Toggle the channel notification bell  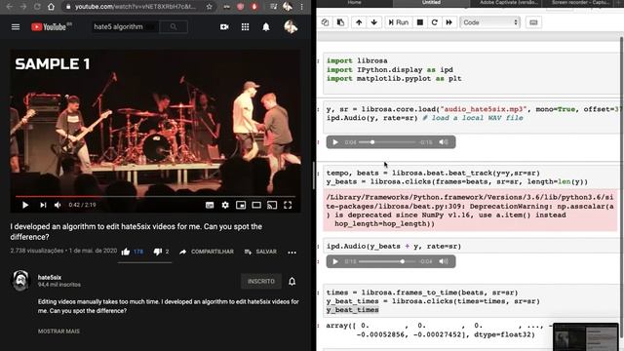pos(292,282)
